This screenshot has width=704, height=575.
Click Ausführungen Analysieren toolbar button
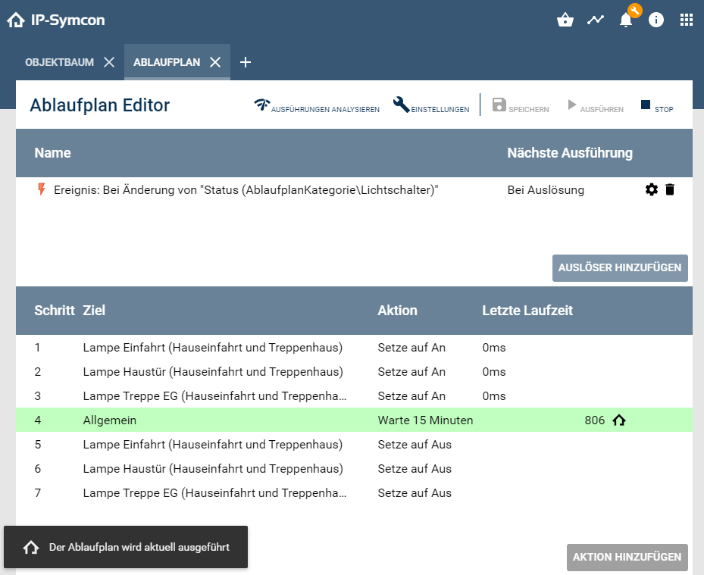[x=317, y=106]
